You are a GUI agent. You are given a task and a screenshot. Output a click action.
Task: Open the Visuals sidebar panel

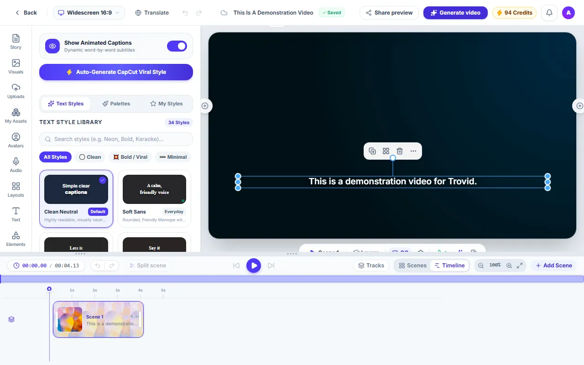click(16, 66)
